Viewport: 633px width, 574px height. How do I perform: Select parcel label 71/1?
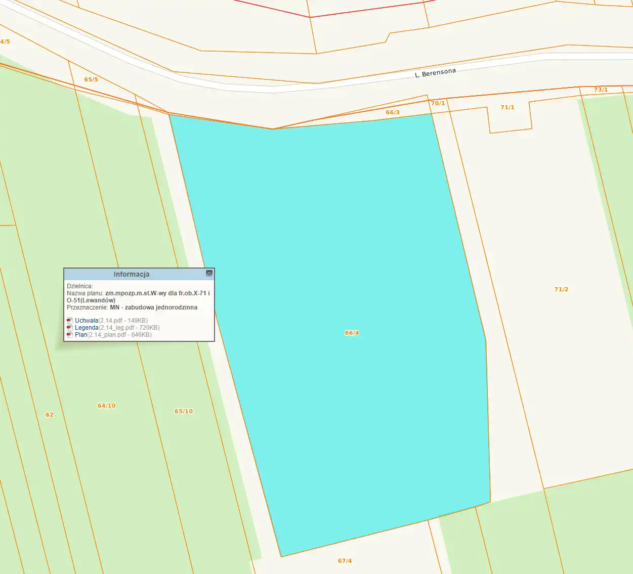508,107
